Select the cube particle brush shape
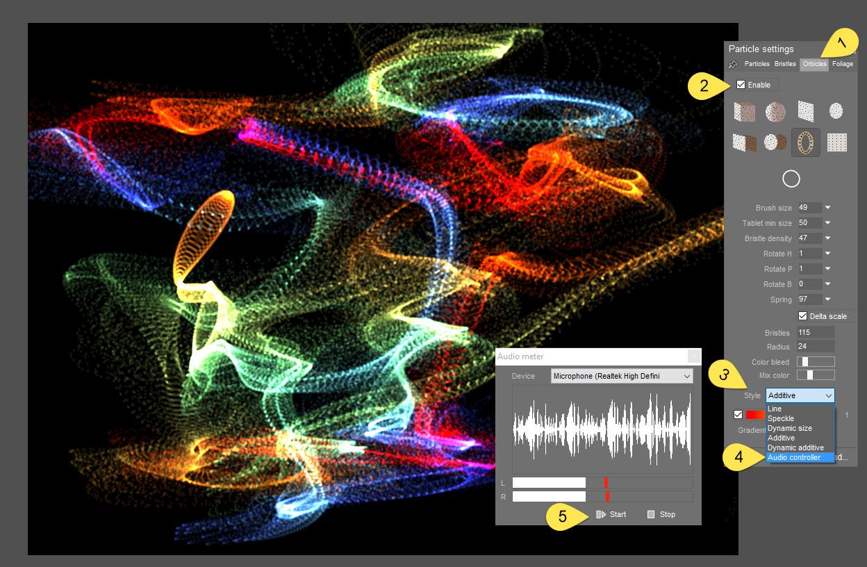Screen dimensions: 867x567 [x=744, y=110]
